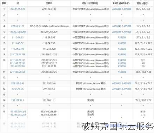Select hostname cell 223.112.5.139
This screenshot has width=154, height=133.
[49, 9]
